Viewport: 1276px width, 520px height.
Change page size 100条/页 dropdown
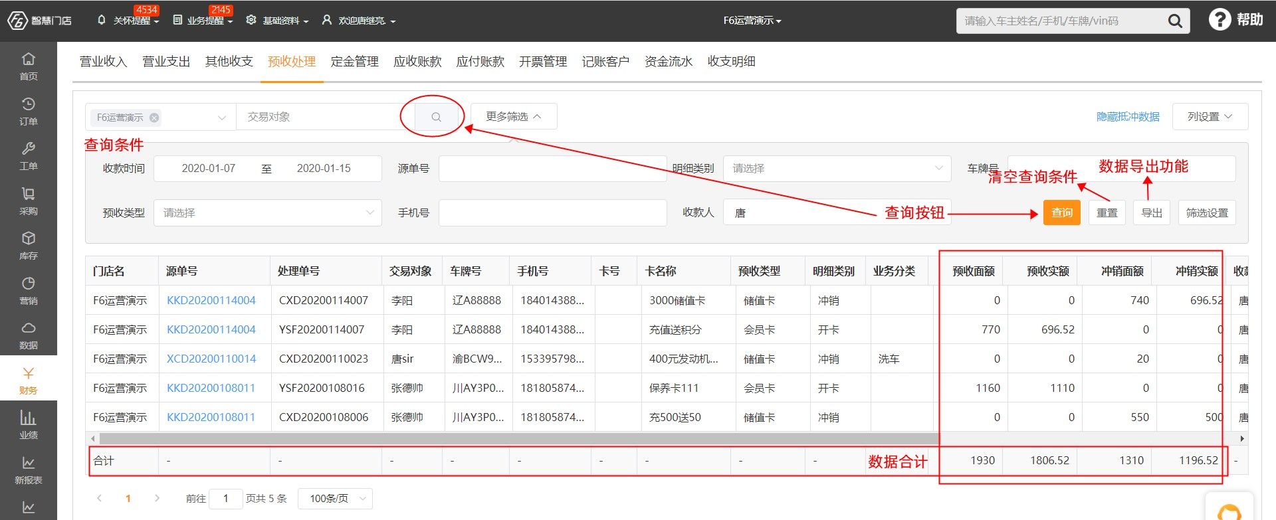click(x=336, y=498)
